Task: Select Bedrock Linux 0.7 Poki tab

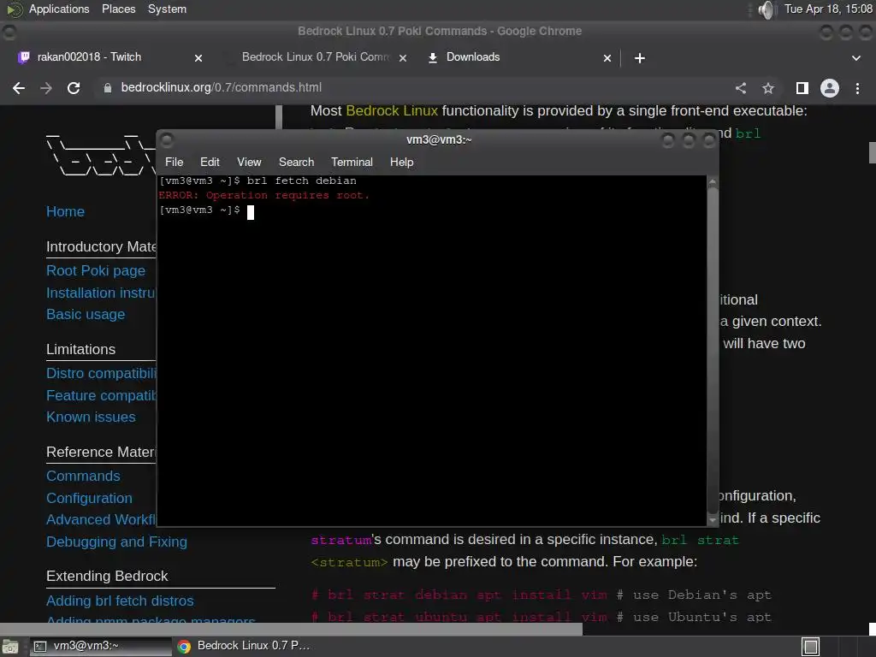Action: (316, 57)
